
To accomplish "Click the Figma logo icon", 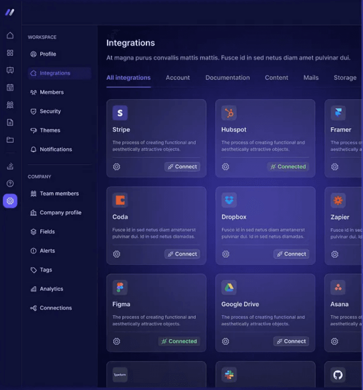I will click(x=120, y=287).
